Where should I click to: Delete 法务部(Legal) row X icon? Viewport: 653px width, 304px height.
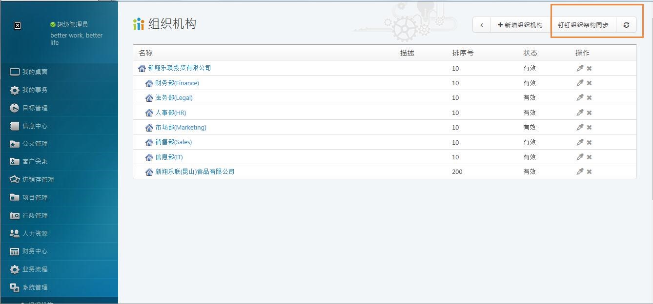pyautogui.click(x=589, y=97)
